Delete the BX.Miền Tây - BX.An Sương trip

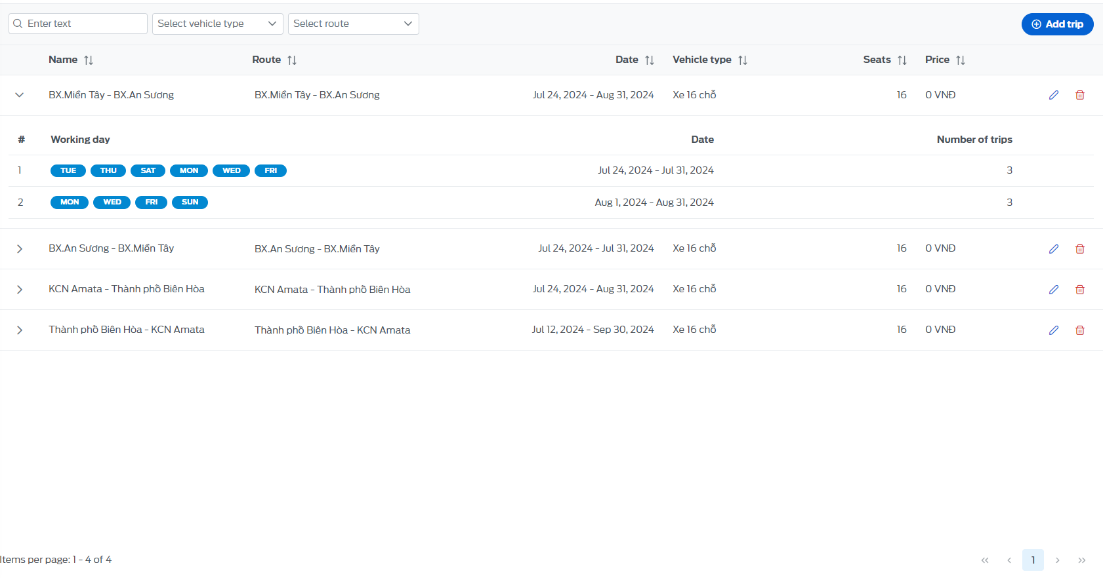tap(1079, 95)
